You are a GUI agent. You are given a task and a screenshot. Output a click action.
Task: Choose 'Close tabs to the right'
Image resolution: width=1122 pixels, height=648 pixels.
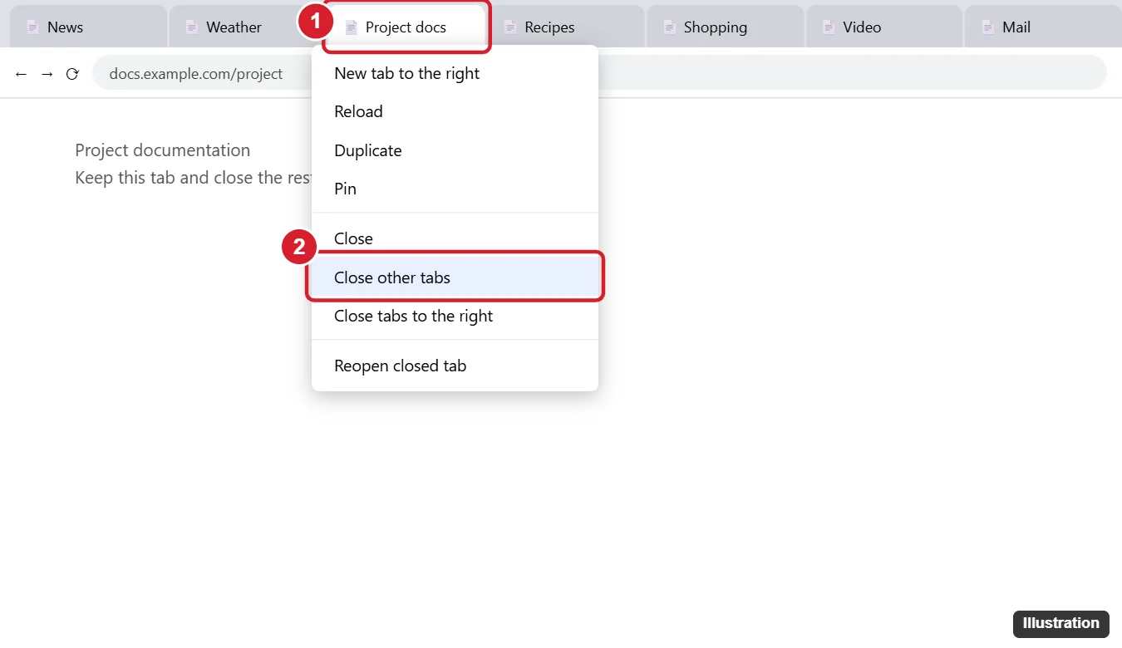coord(455,316)
